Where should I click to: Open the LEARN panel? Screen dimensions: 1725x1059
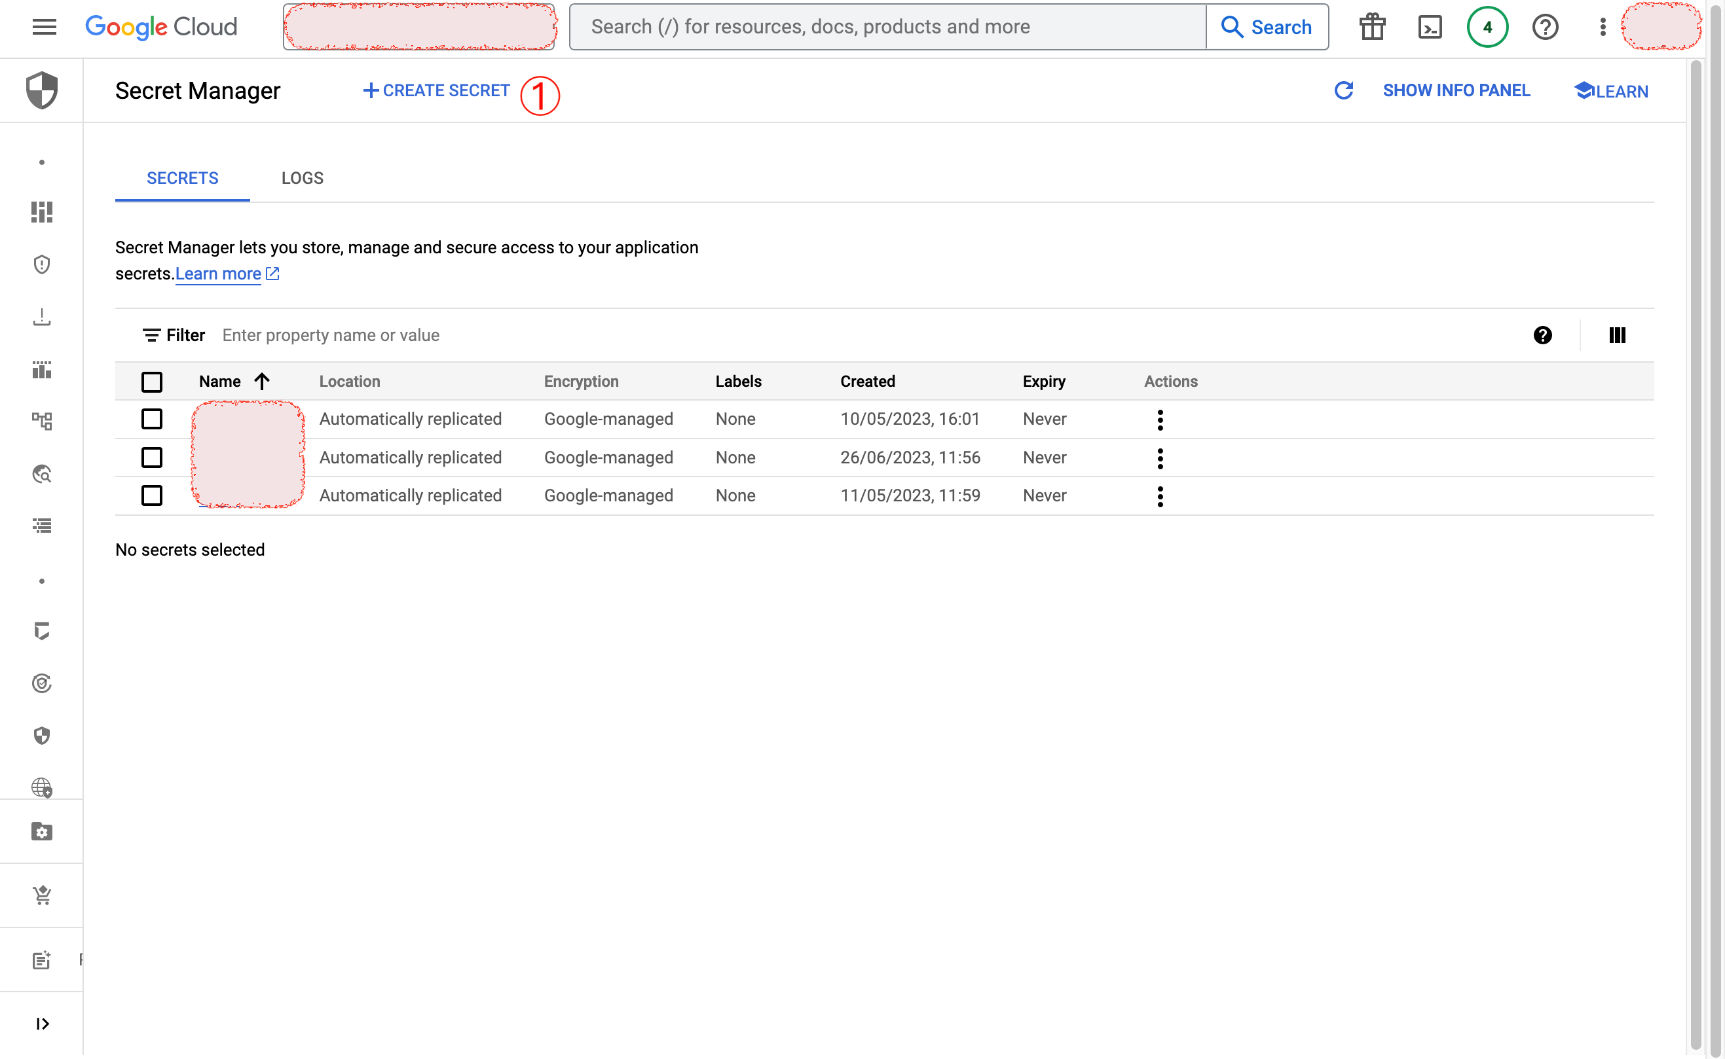pyautogui.click(x=1611, y=91)
